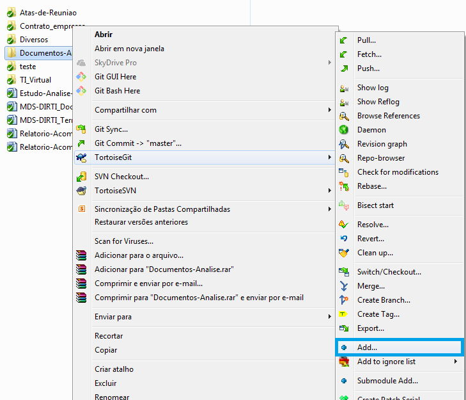Click the Create Tag icon
This screenshot has width=466, height=400.
[344, 314]
